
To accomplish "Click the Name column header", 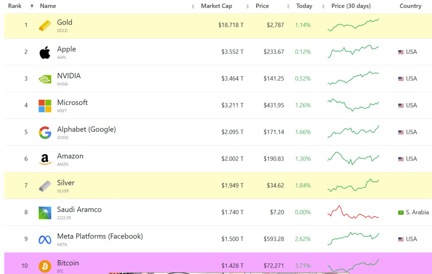I will (x=48, y=6).
